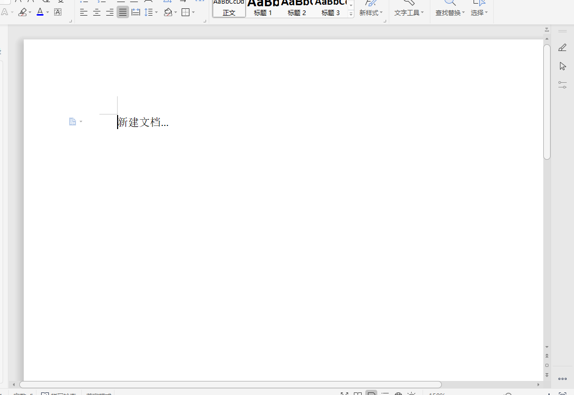
Task: Click the vertical scrollbar up arrow
Action: pos(547,39)
